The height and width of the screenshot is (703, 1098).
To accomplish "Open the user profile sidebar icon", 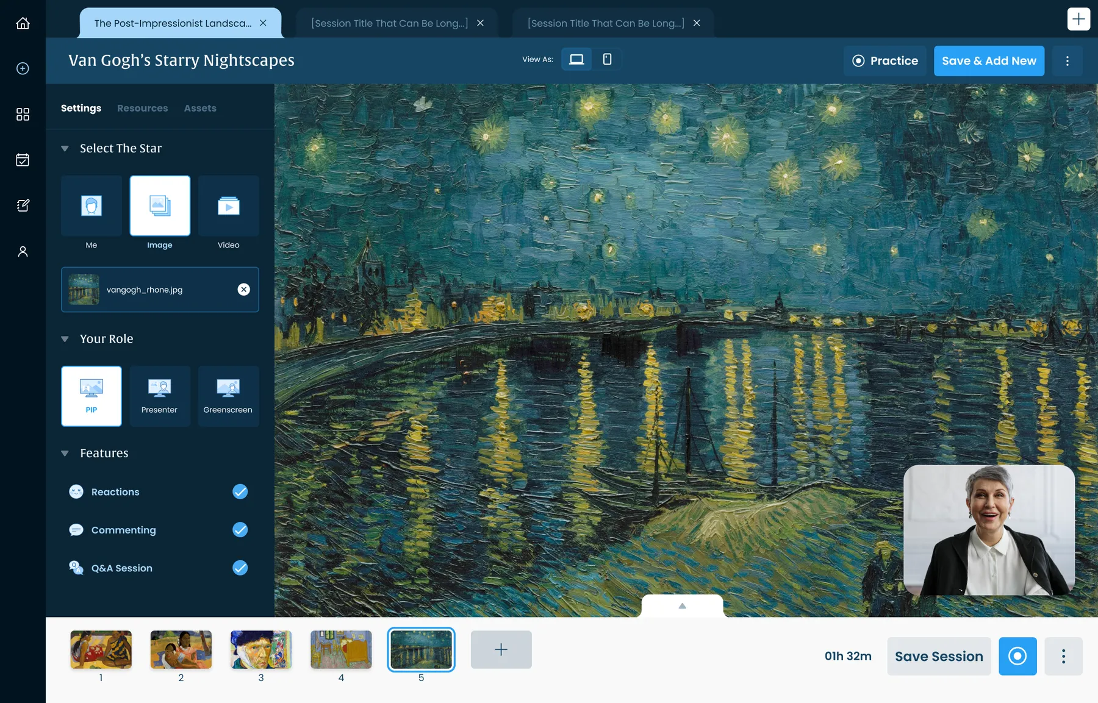I will coord(23,251).
